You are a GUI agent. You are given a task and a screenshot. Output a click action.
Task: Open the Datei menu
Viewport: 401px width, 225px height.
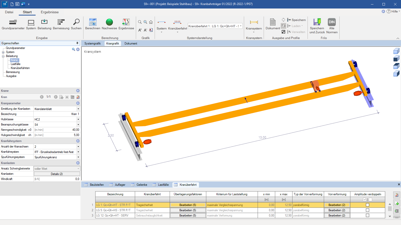pos(9,12)
